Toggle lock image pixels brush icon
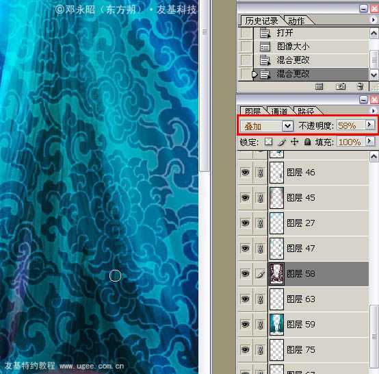379x374 pixels. pos(282,142)
